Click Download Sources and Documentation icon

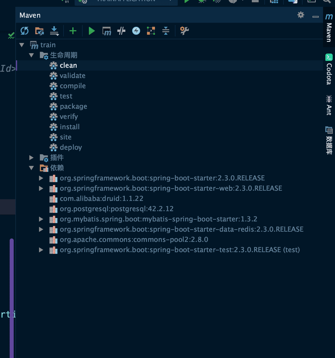[54, 31]
